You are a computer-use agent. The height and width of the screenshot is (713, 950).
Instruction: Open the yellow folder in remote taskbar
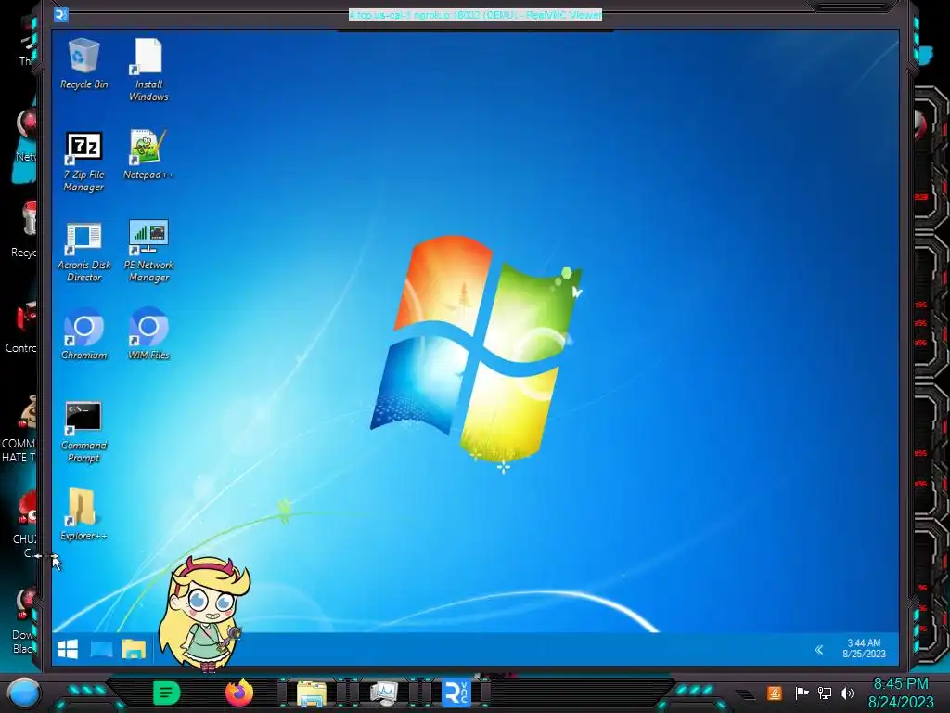134,649
